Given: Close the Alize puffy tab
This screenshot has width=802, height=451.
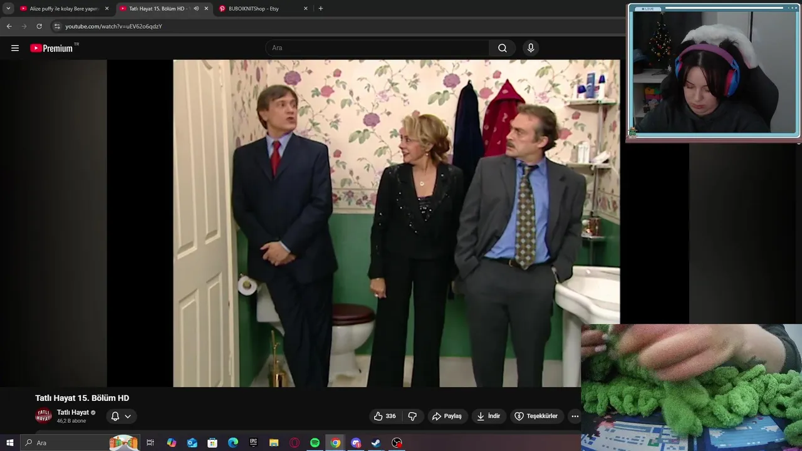Looking at the screenshot, I should click(107, 9).
